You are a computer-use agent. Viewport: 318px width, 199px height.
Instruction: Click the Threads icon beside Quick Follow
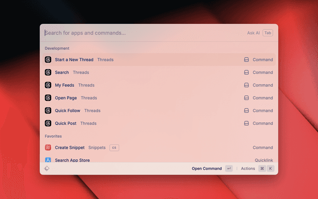pyautogui.click(x=48, y=110)
